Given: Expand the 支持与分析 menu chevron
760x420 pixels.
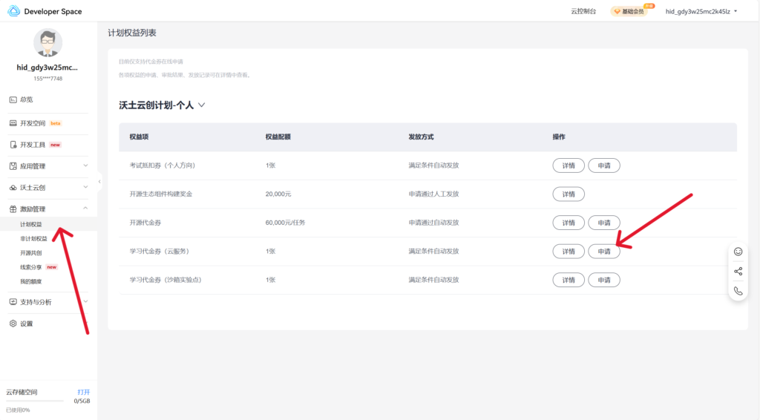Looking at the screenshot, I should (x=85, y=301).
